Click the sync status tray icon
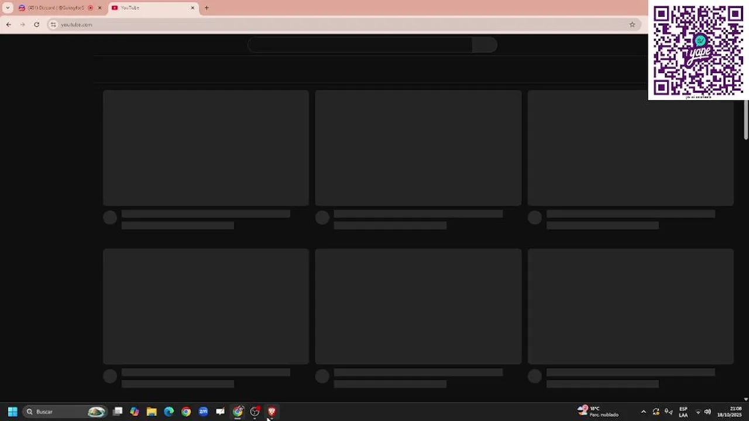The image size is (749, 421). click(x=656, y=412)
